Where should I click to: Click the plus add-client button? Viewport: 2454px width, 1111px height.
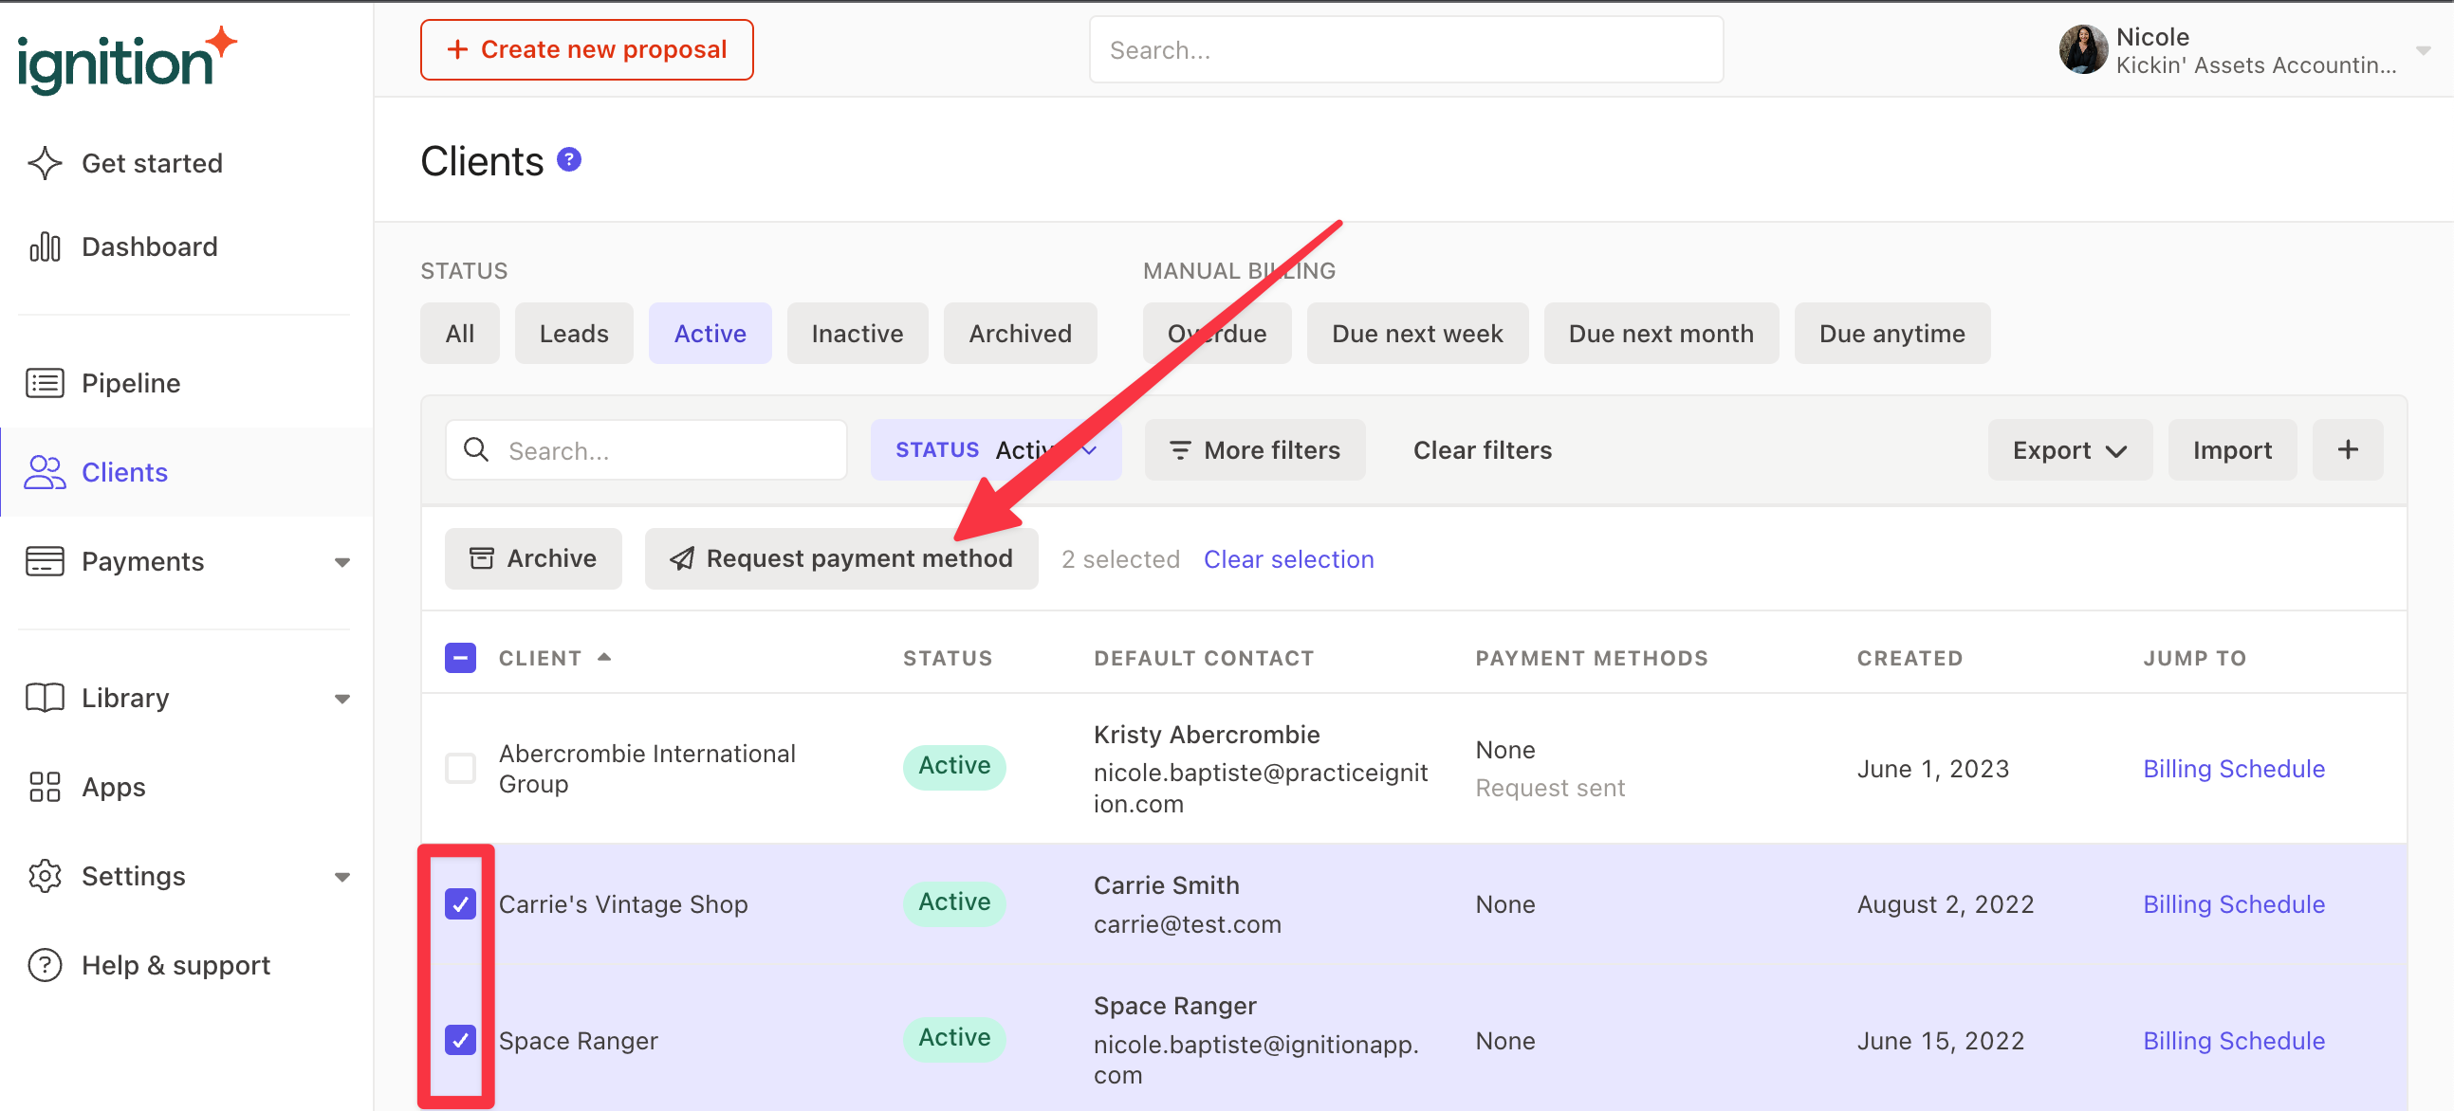[2348, 449]
